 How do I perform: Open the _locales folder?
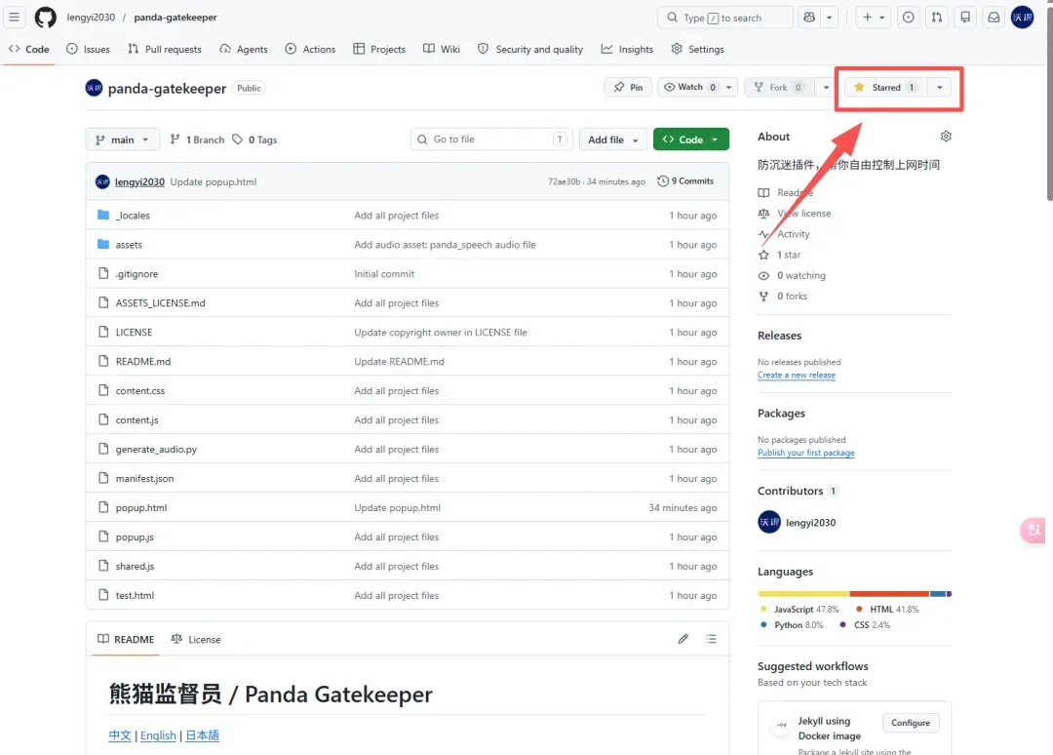133,216
